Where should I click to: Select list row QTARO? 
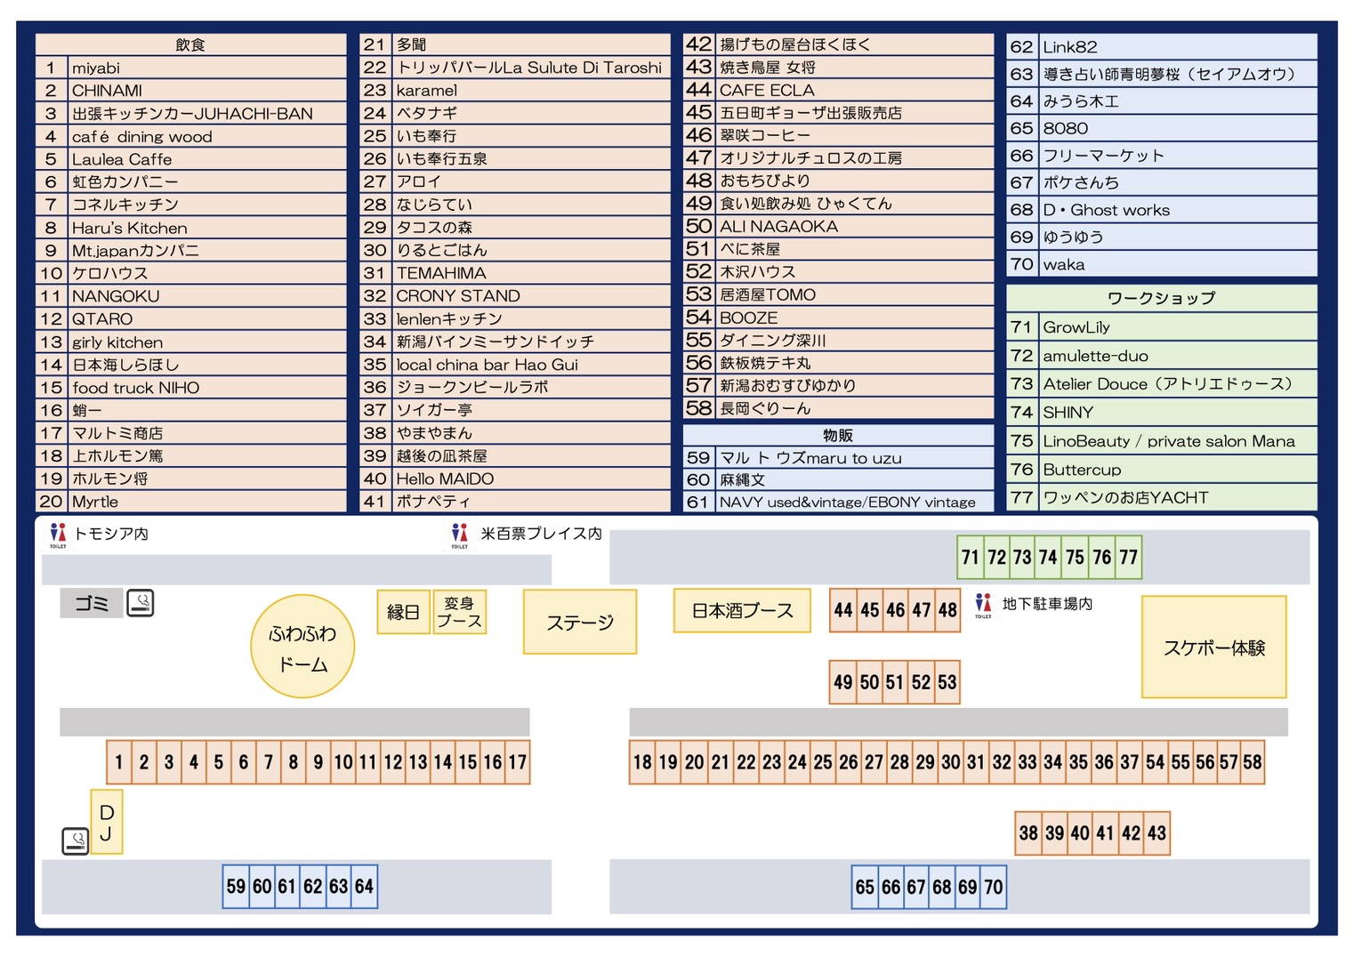[190, 318]
